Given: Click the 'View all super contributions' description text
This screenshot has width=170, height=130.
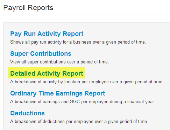Looking at the screenshot, I should click(59, 62).
